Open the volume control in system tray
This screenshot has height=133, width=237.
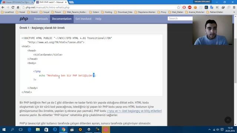[x=218, y=130]
